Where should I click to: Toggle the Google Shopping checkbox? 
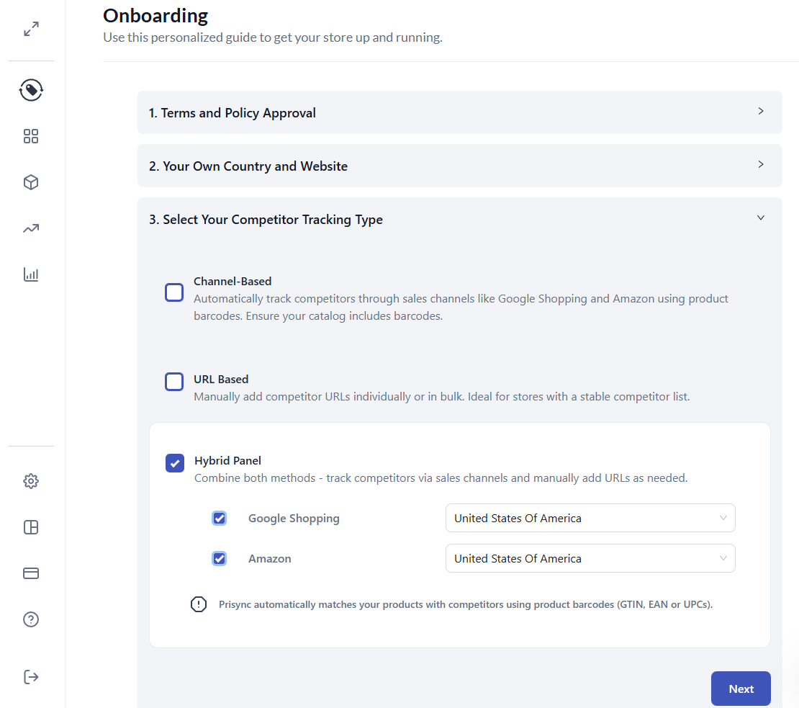pyautogui.click(x=220, y=519)
